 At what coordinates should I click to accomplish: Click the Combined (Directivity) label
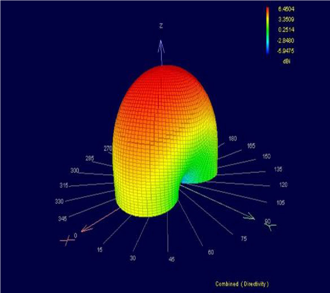pos(242,284)
